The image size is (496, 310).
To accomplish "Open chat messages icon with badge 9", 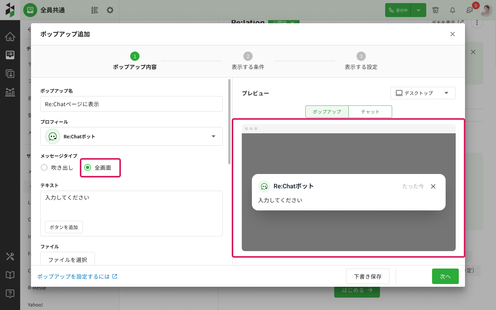I will coord(470,10).
